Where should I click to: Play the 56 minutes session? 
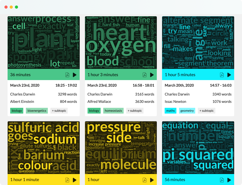coord(229,180)
